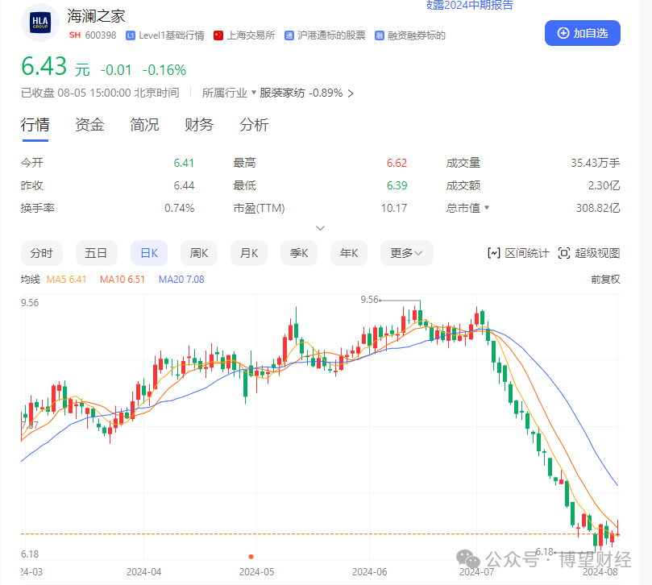Select the 五日 chart view
Screen dimensions: 652x585
tap(96, 253)
